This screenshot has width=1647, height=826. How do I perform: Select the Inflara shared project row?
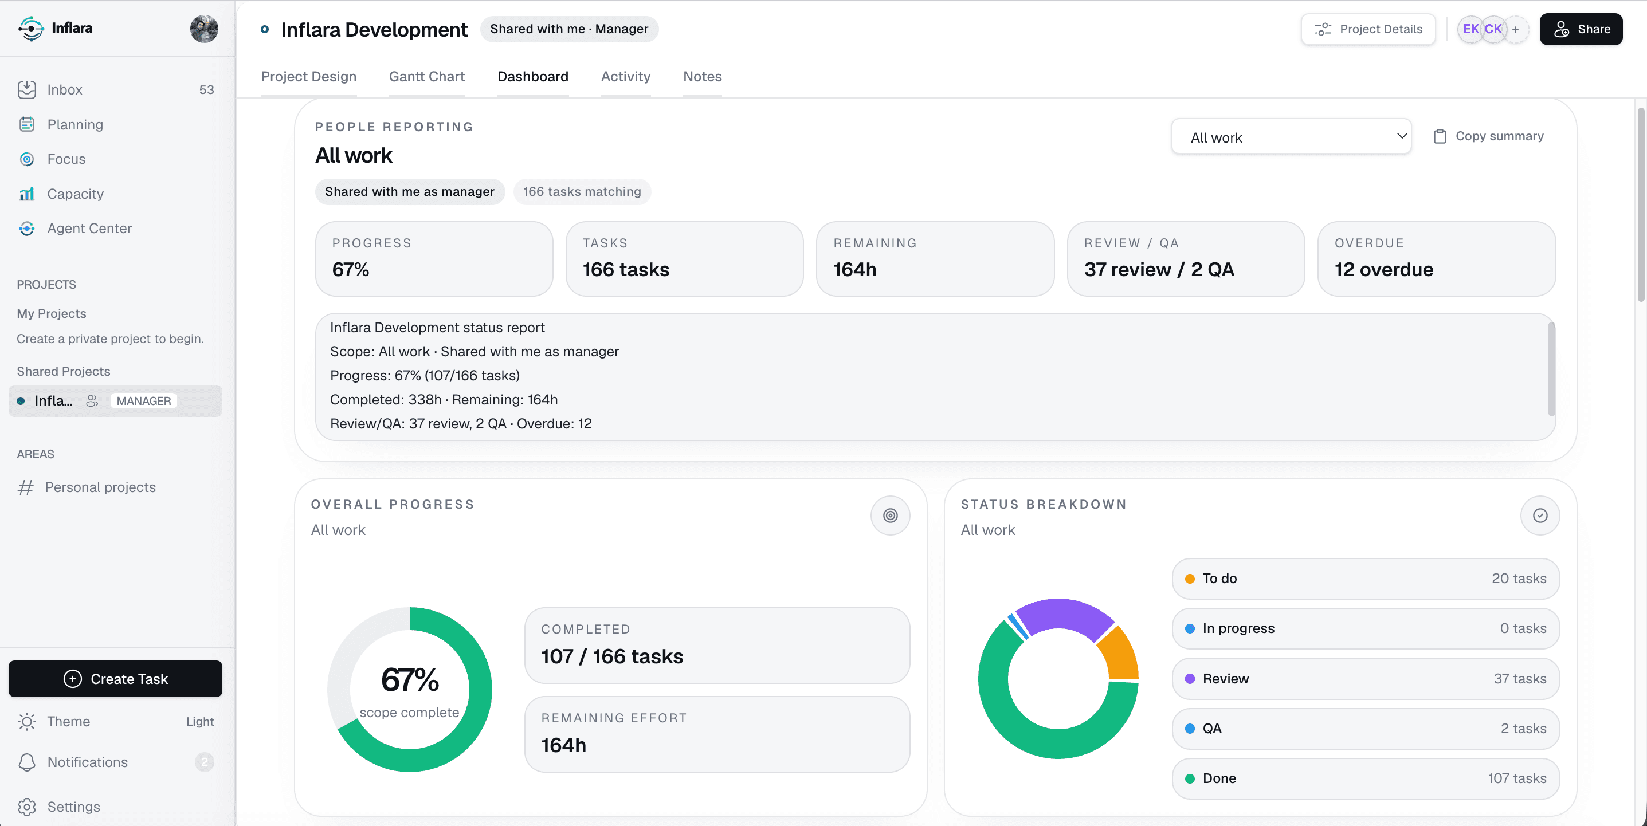[x=115, y=401]
